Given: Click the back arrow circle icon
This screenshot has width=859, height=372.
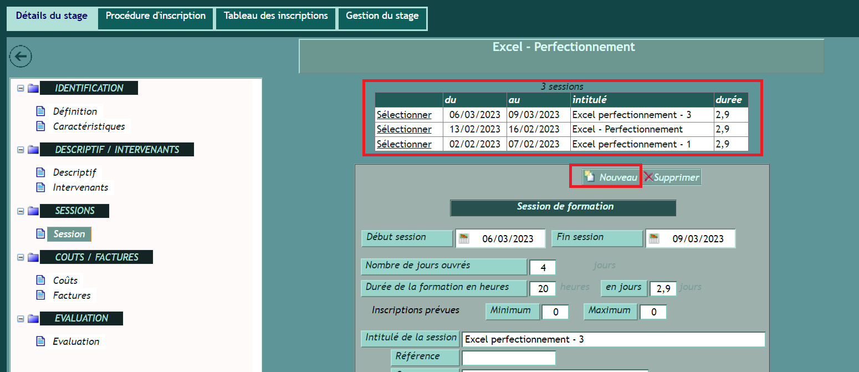Looking at the screenshot, I should point(21,57).
